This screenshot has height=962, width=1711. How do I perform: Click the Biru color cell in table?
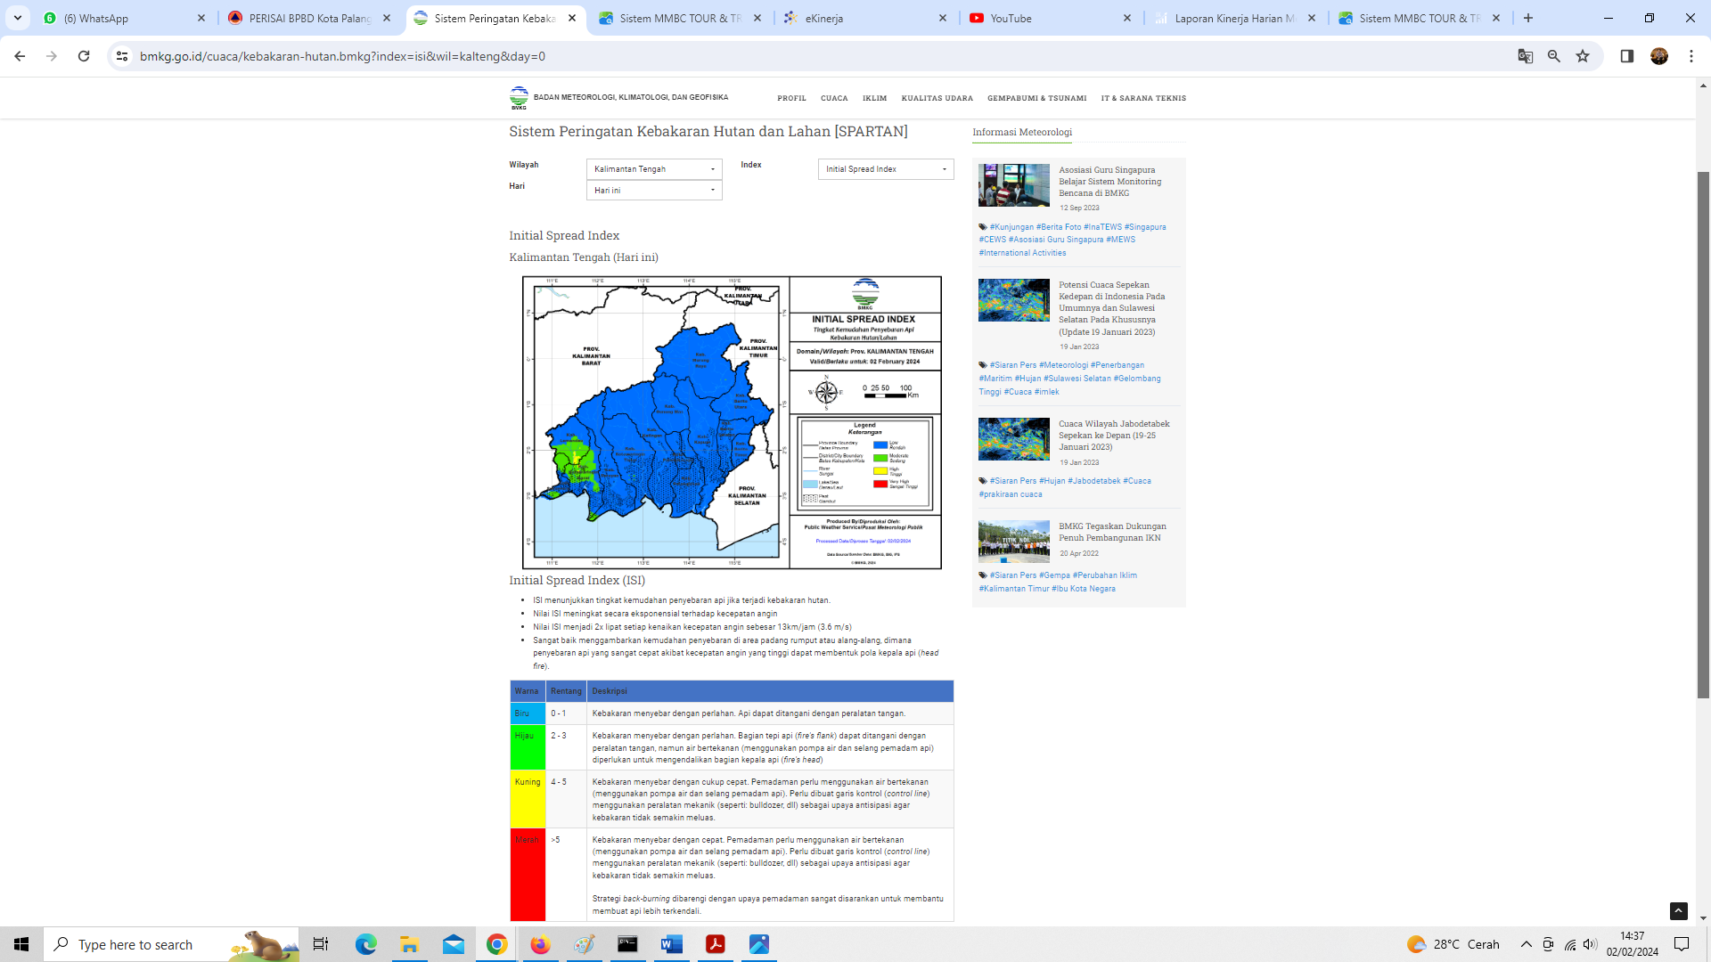click(x=528, y=713)
